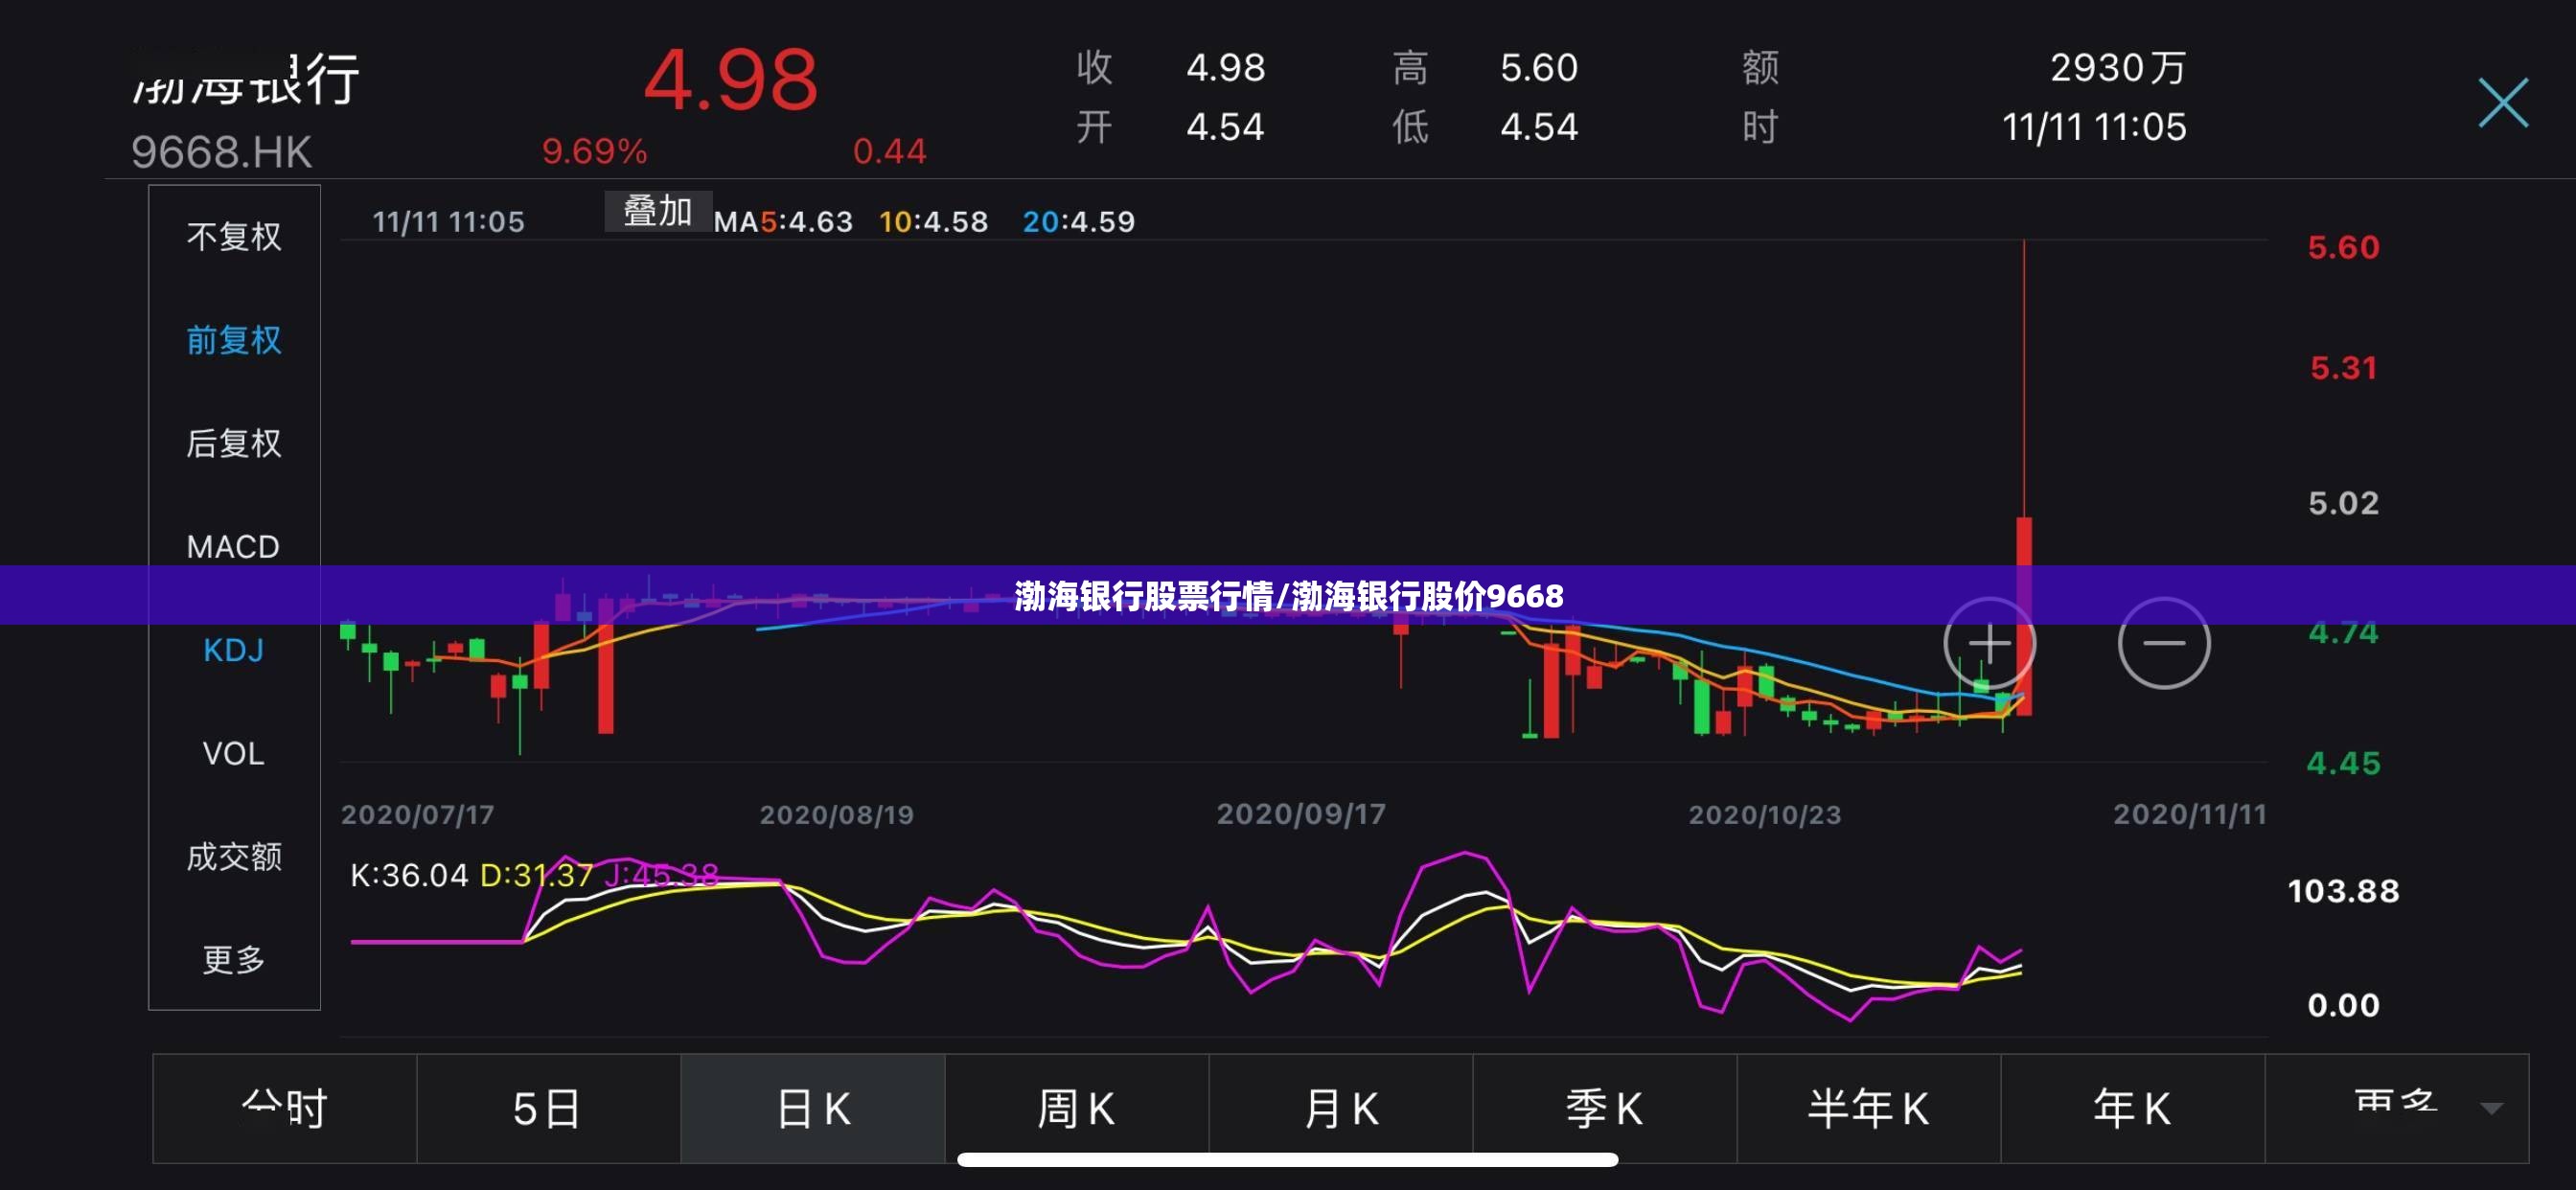
Task: Select 前复权 price adjustment option
Action: point(234,340)
